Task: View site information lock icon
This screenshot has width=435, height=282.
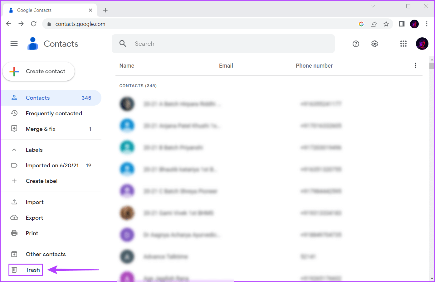Action: tap(49, 24)
